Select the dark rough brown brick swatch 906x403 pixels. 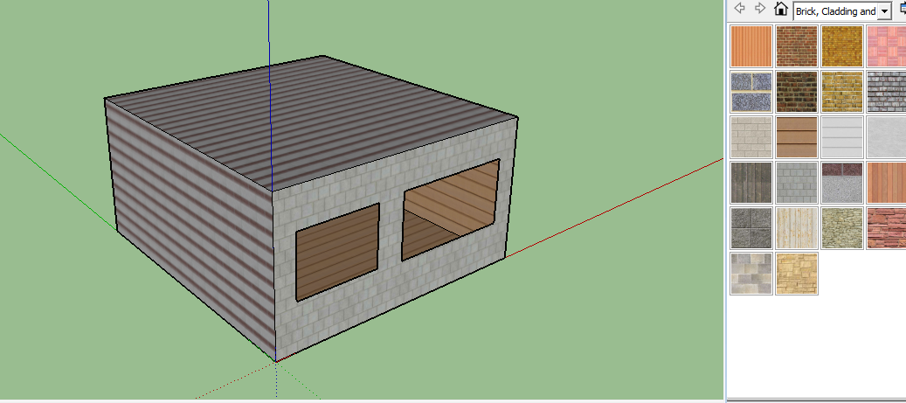797,92
